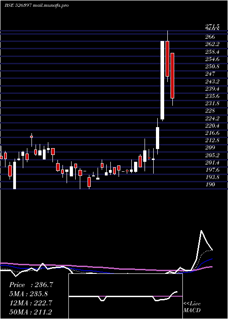Click the 235.6 price axis label
Screen dimensions: 228x319
212,96
